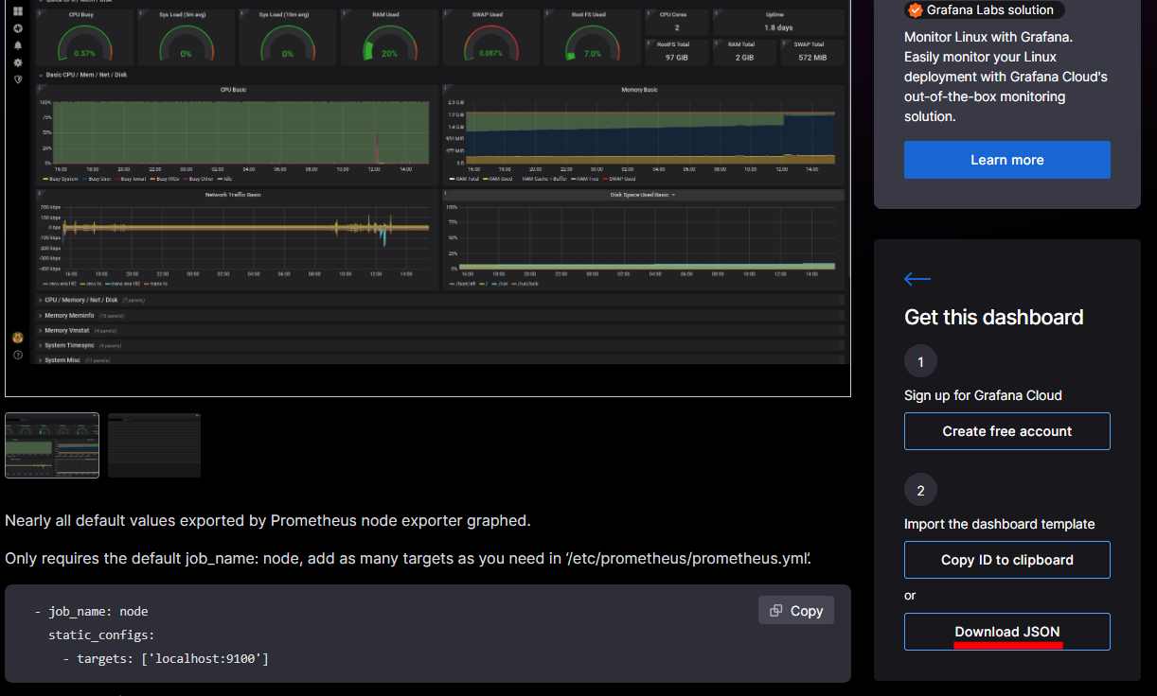Select the first dashboard screenshot thumbnail

(52, 445)
